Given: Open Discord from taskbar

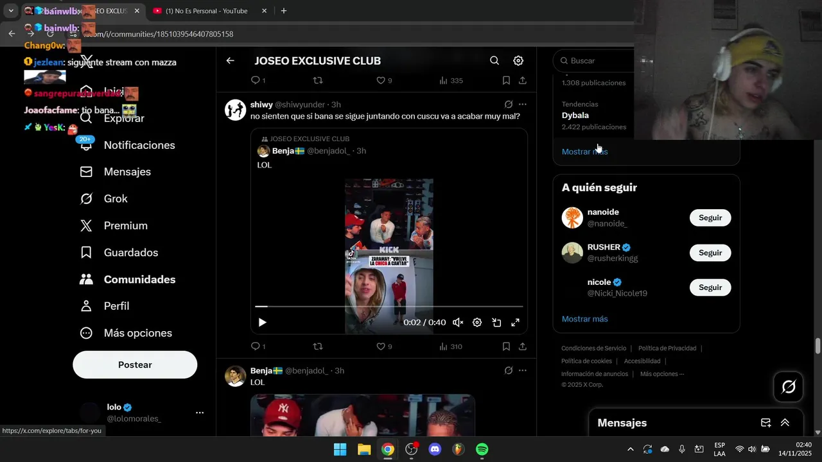Looking at the screenshot, I should [435, 450].
